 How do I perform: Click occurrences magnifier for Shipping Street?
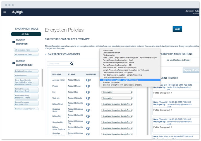tap(88, 110)
